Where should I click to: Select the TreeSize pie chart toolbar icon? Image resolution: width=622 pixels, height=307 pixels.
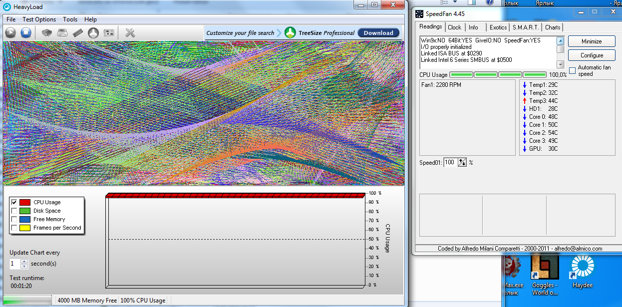[x=93, y=33]
